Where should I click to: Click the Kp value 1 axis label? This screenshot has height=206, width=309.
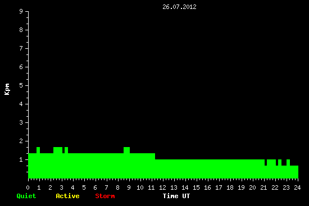21,159
